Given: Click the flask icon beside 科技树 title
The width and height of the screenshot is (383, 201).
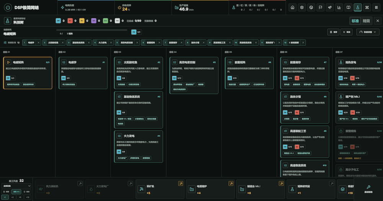Looking at the screenshot, I should click(7, 21).
